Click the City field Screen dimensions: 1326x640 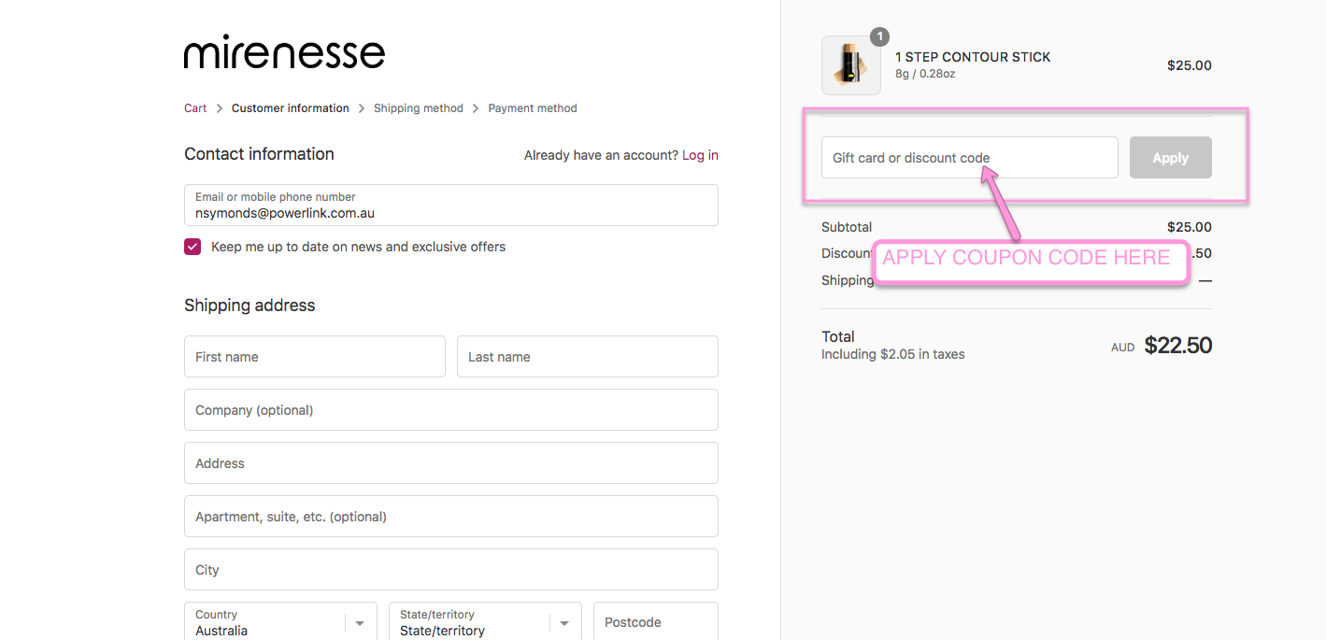click(x=451, y=570)
